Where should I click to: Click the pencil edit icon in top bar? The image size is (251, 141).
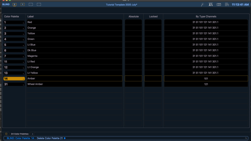[202, 5]
